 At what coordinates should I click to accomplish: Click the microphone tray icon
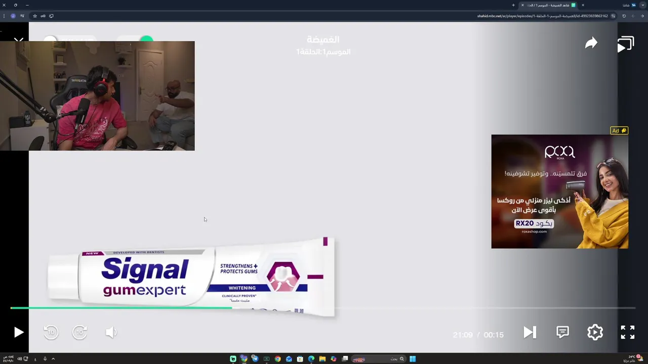[45, 359]
